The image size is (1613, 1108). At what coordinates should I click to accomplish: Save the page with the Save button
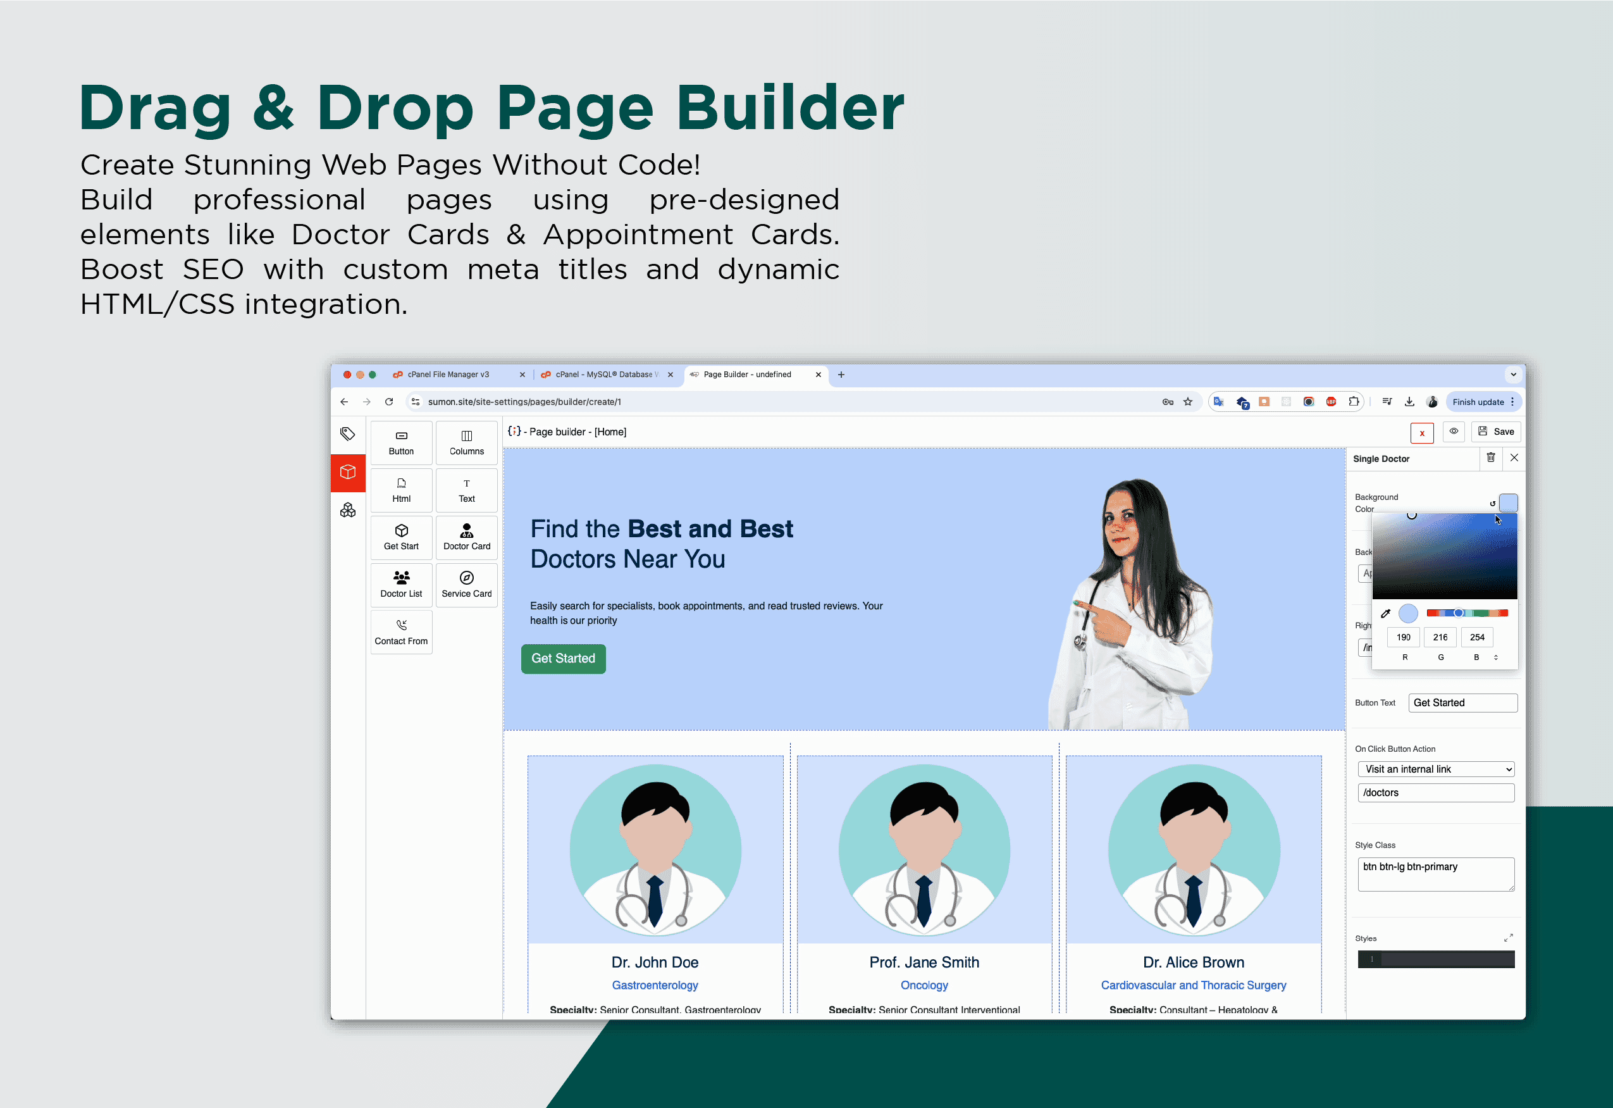(x=1496, y=432)
